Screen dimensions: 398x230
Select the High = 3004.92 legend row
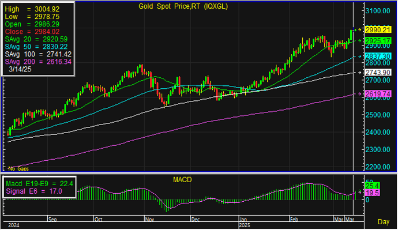tap(32, 9)
